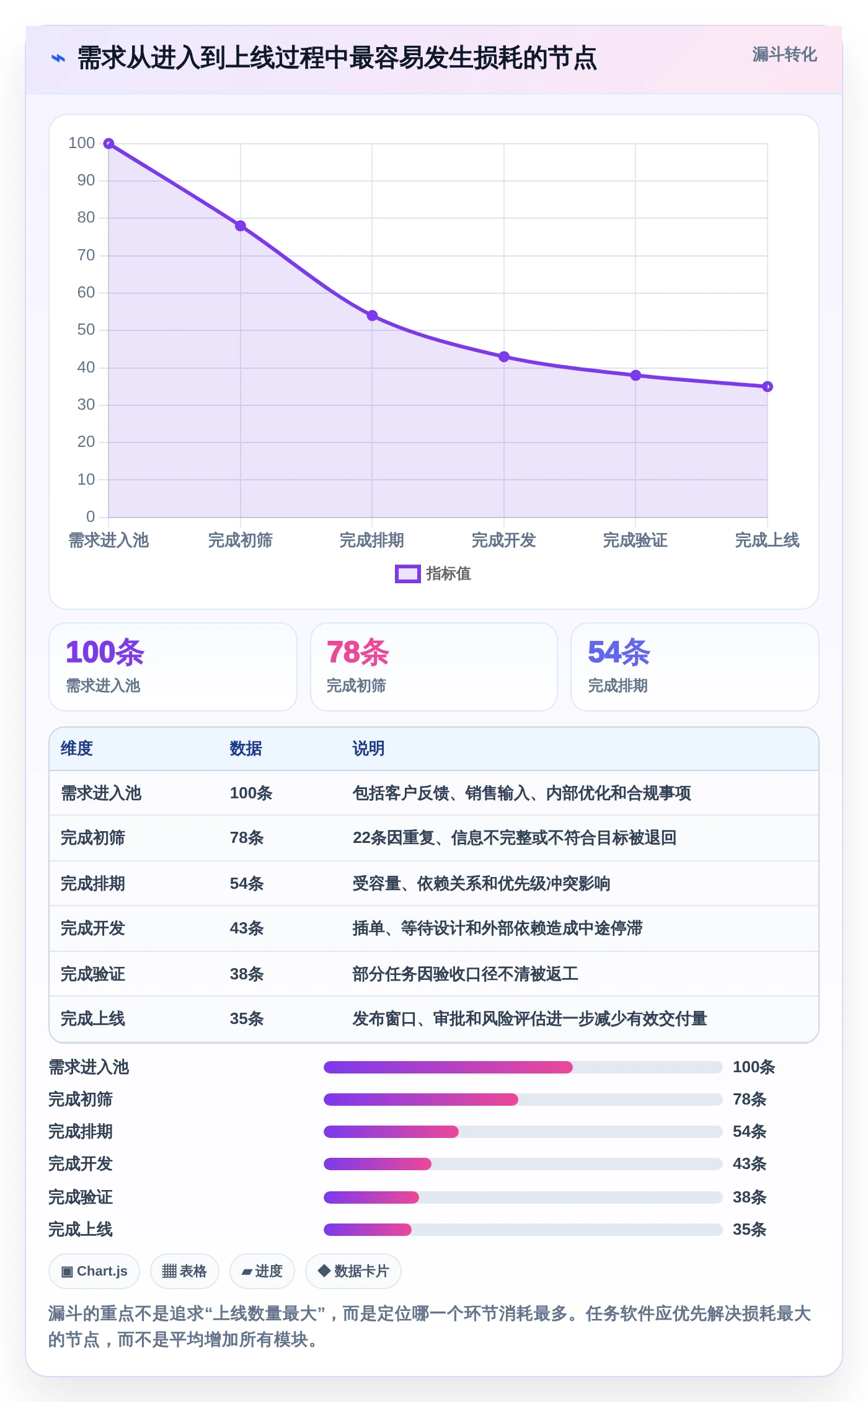Click the 说明 column header
The width and height of the screenshot is (868, 1402).
(368, 749)
